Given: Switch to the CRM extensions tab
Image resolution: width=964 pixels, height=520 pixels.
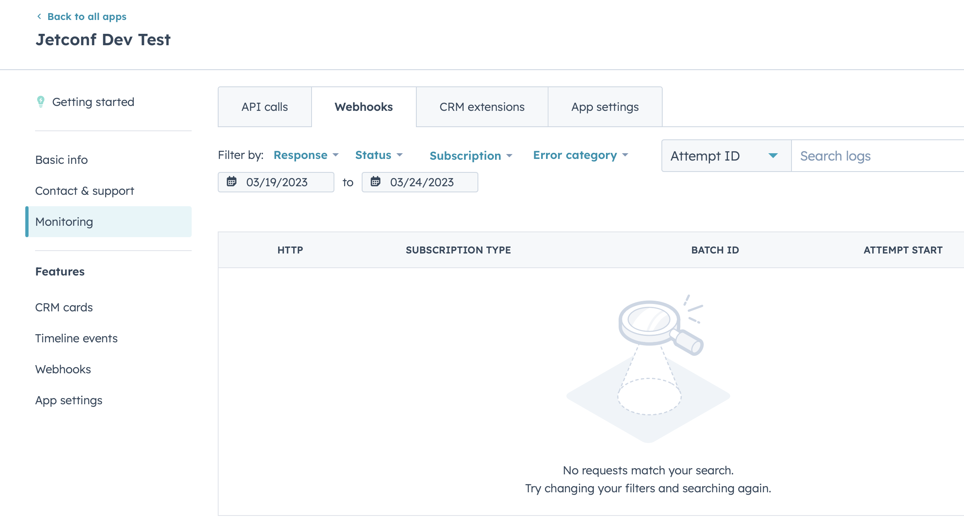Looking at the screenshot, I should tap(482, 107).
